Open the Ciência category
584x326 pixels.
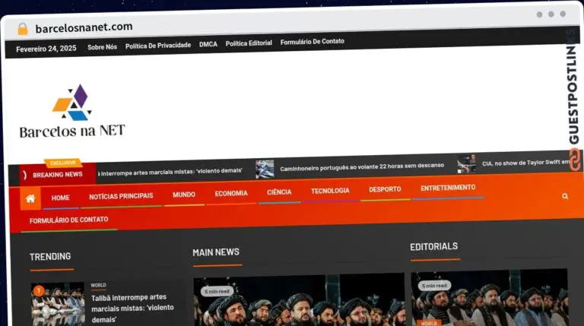point(279,192)
